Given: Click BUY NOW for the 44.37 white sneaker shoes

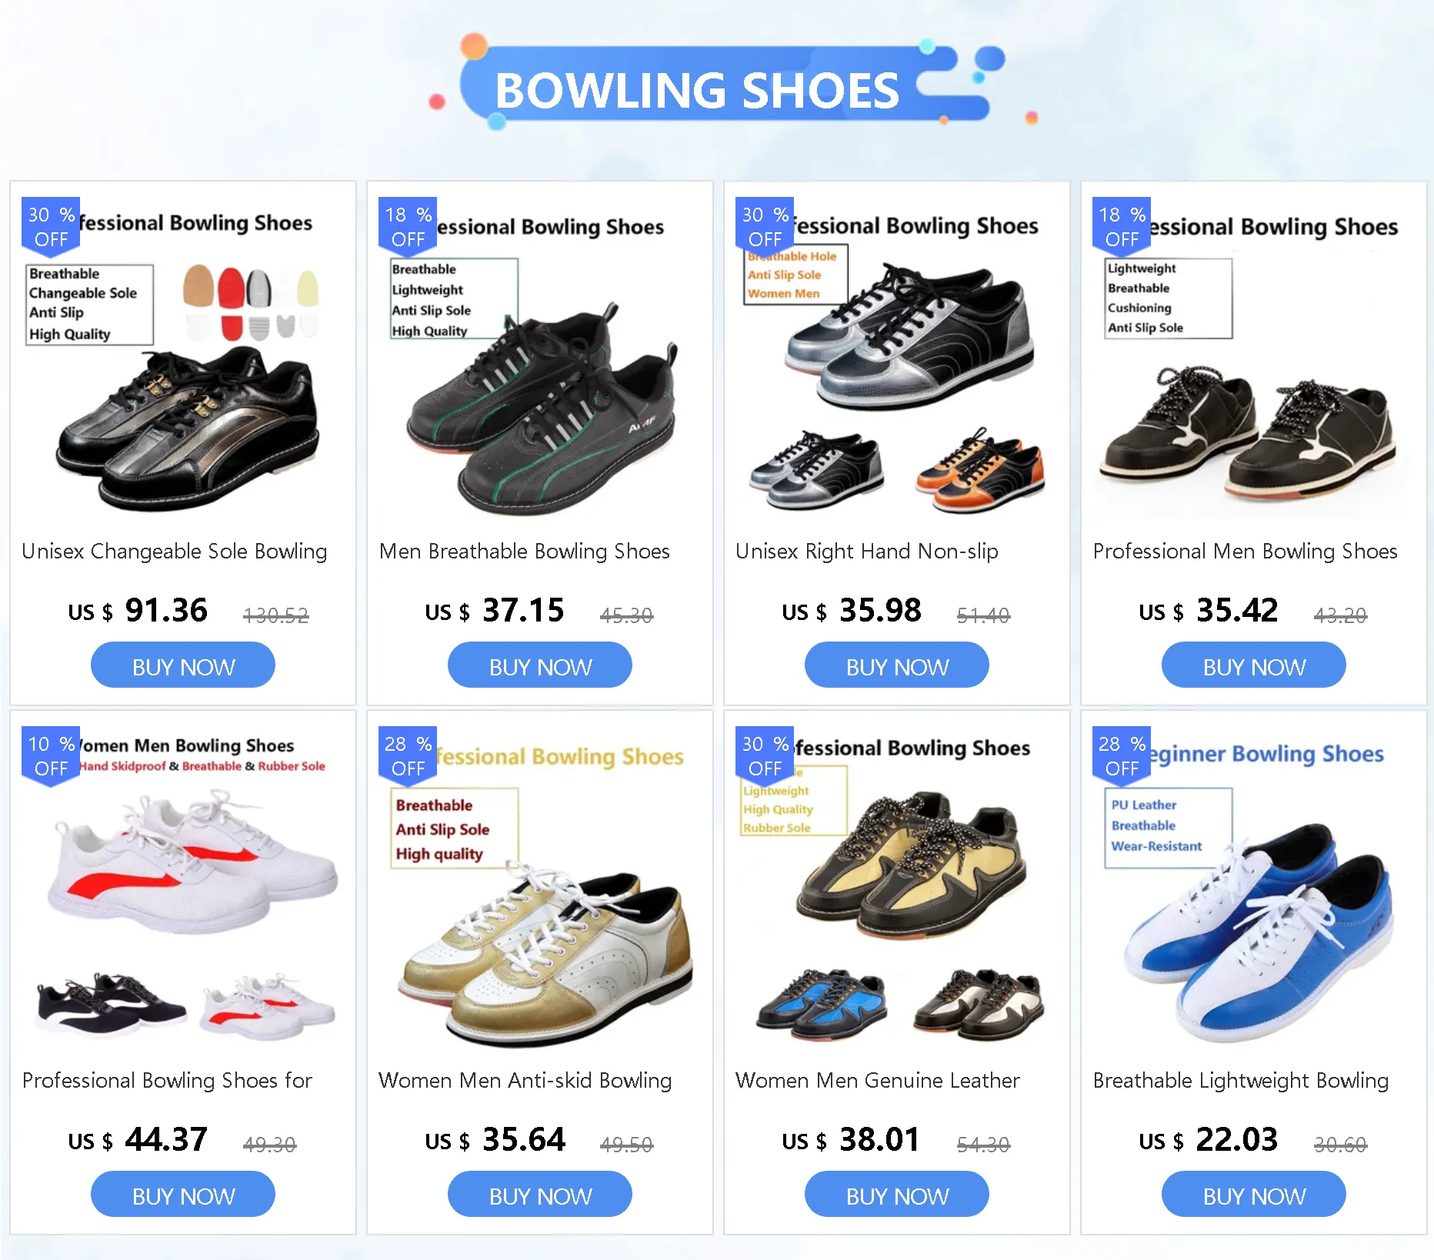Looking at the screenshot, I should click(183, 1195).
